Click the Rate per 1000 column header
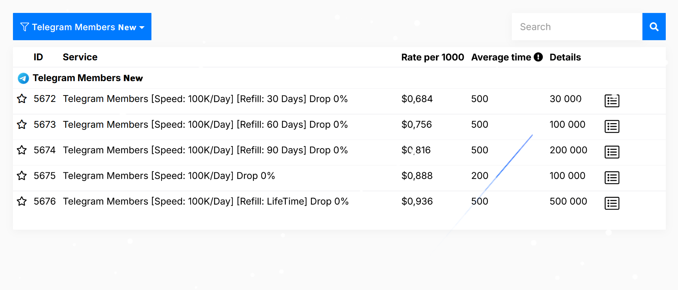This screenshot has height=290, width=678. 432,57
